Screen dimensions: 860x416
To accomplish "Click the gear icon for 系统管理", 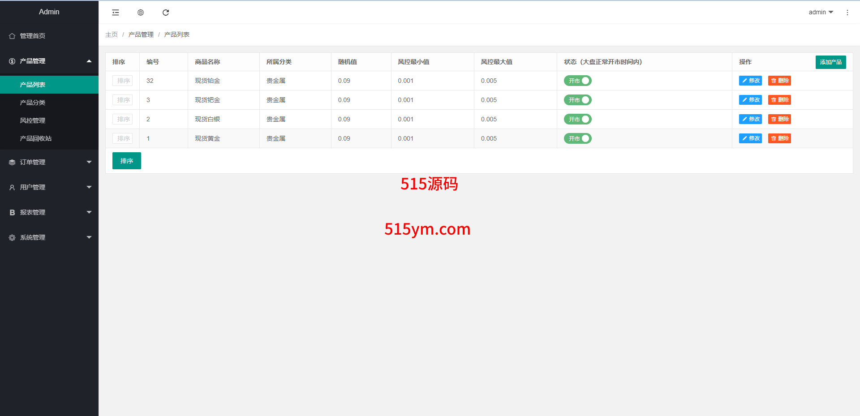I will (x=12, y=238).
